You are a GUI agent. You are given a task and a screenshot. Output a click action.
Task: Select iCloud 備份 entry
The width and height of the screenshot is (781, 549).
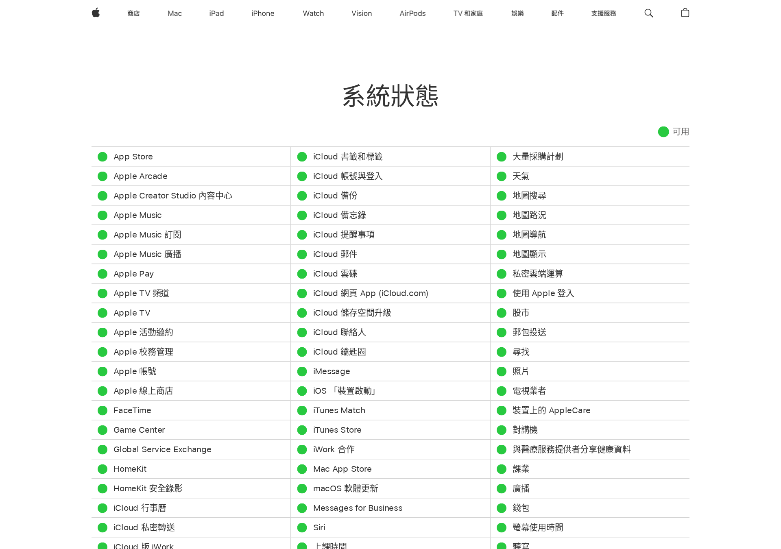(335, 196)
